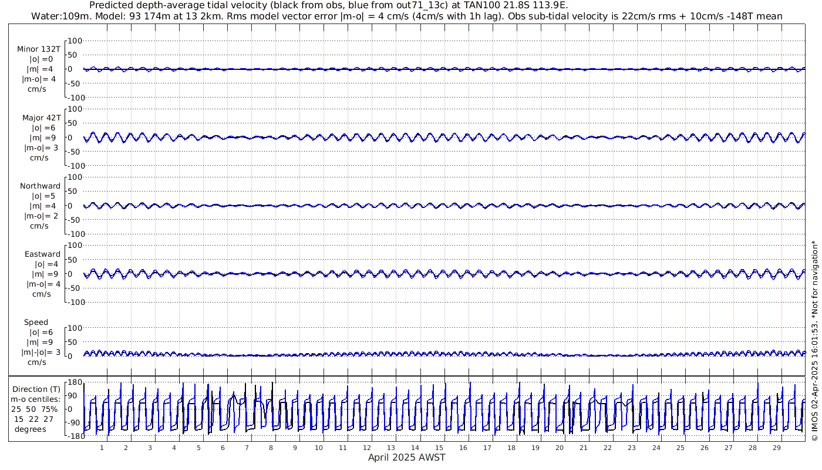Click the 'April 2025 AWST' axis title

point(406,457)
